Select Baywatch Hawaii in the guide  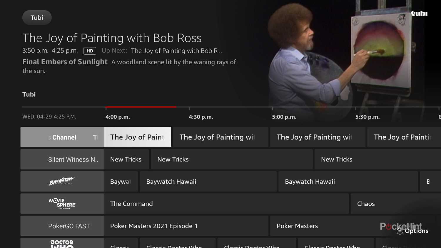[208, 181]
